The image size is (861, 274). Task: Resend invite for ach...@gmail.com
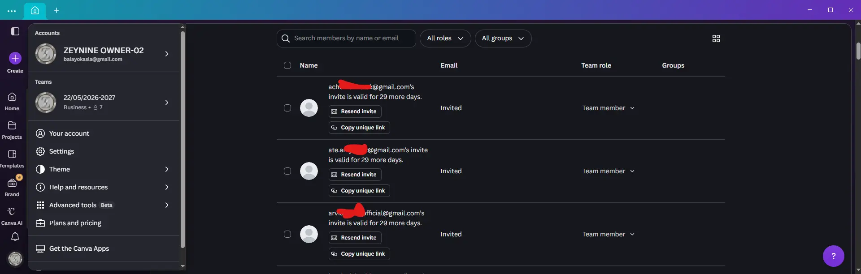click(x=355, y=111)
